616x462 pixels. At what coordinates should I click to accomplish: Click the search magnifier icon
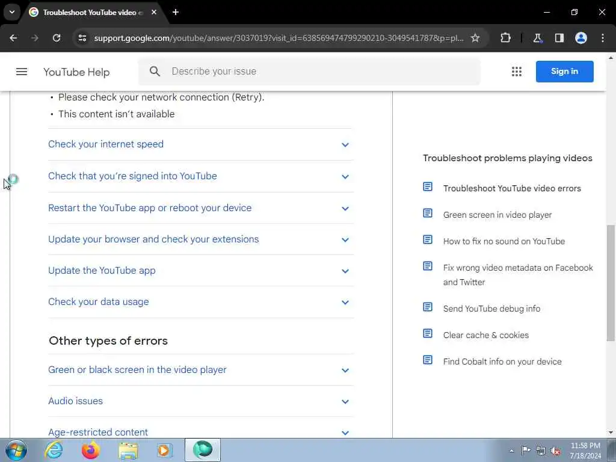pos(155,72)
